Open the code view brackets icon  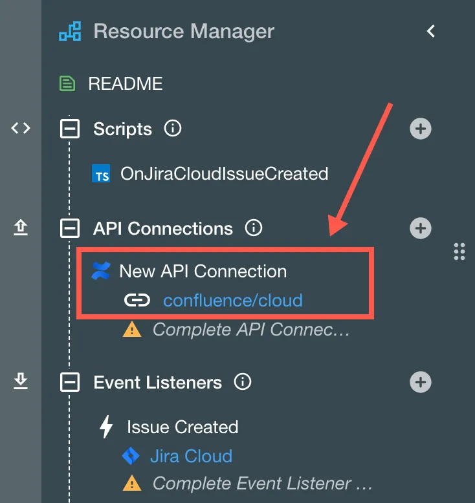pyautogui.click(x=21, y=128)
